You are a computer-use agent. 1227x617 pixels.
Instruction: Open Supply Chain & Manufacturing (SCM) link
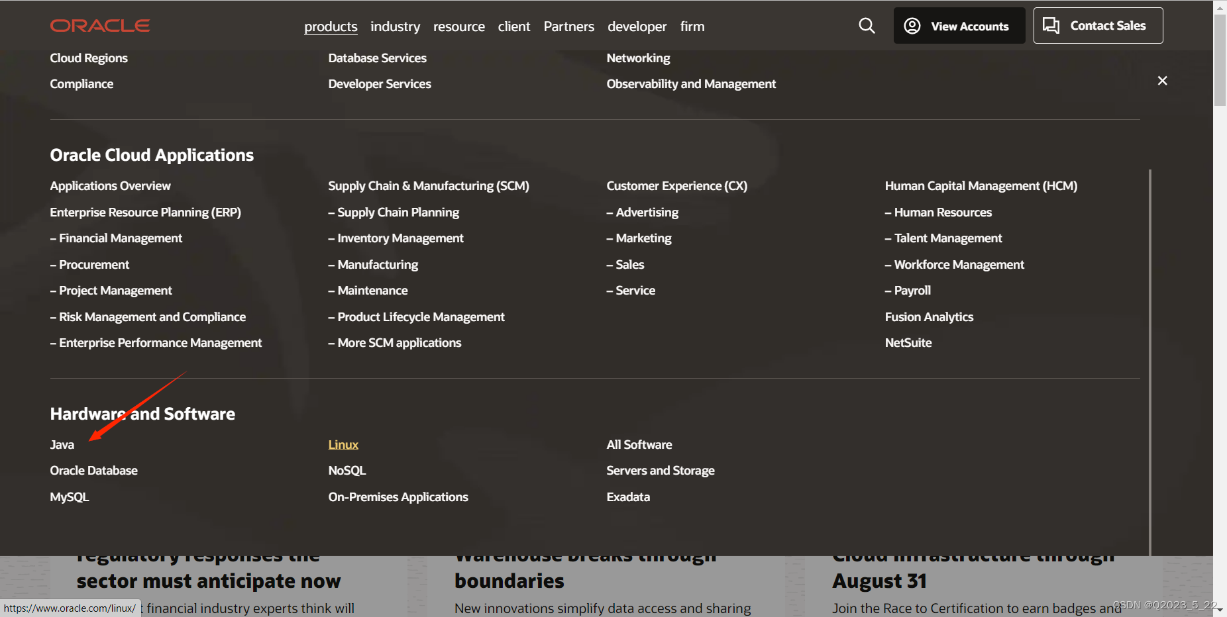coord(429,186)
